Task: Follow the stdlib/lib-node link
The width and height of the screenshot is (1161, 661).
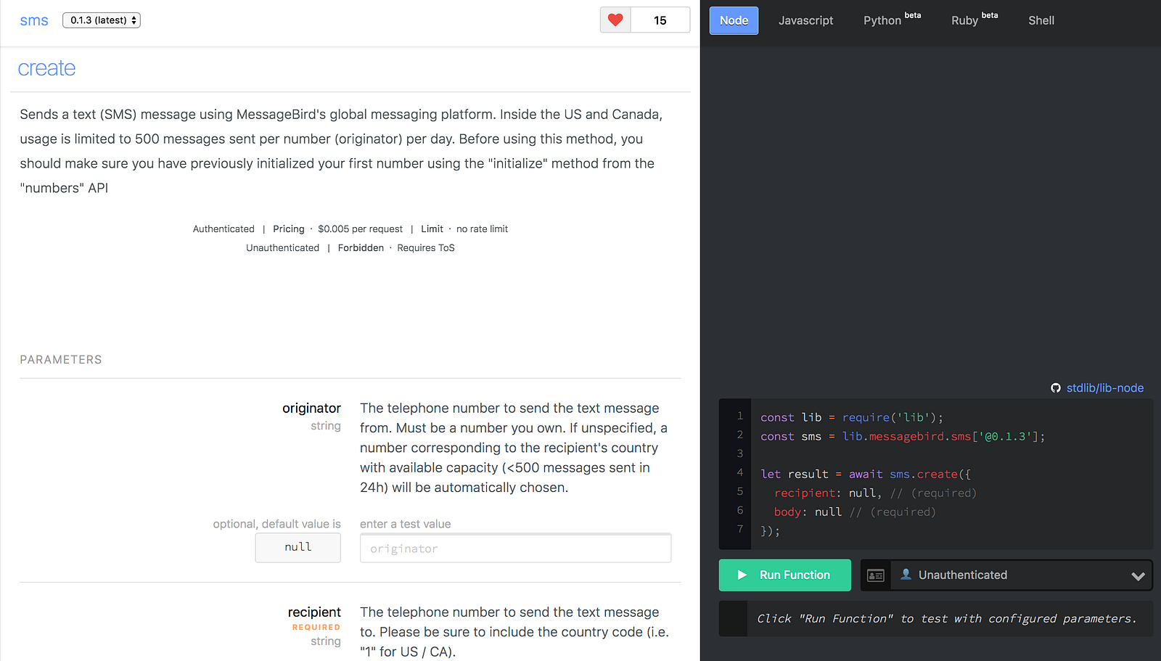Action: [1104, 388]
